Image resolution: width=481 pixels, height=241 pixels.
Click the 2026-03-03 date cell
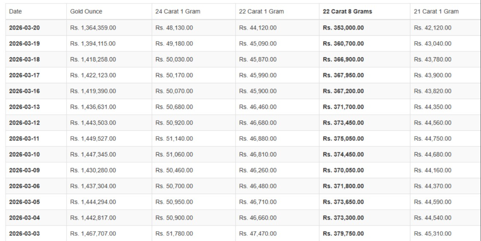click(x=24, y=233)
